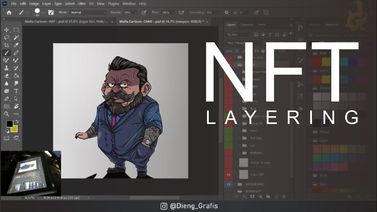Screen dimensions: 377x212
Task: Link layers with the chain icon
Action: click(x=236, y=197)
